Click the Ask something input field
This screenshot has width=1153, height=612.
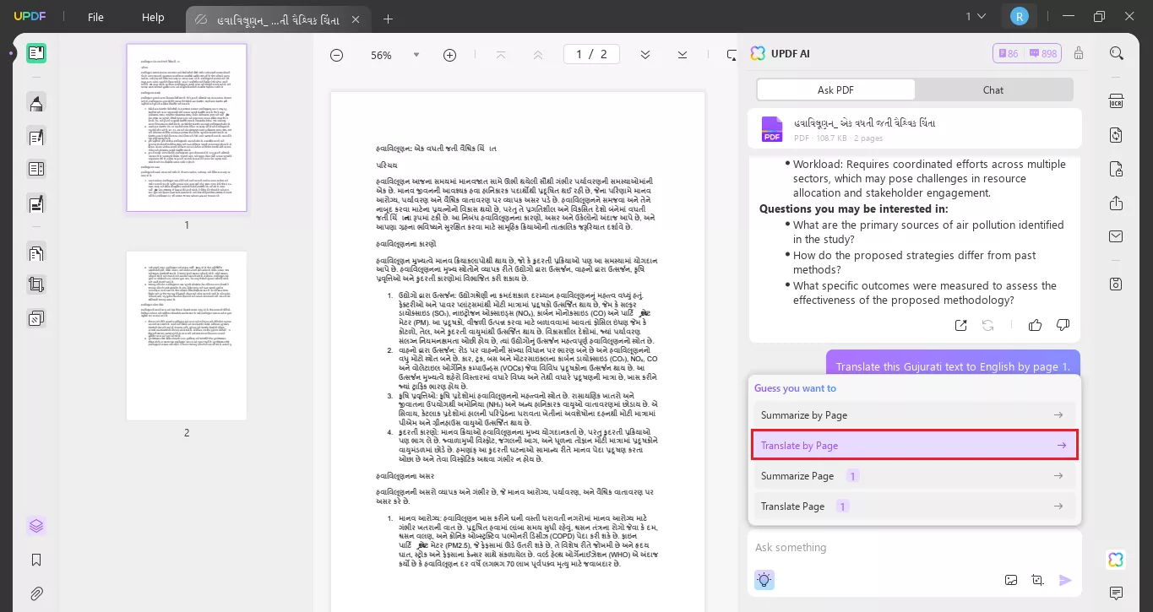914,548
